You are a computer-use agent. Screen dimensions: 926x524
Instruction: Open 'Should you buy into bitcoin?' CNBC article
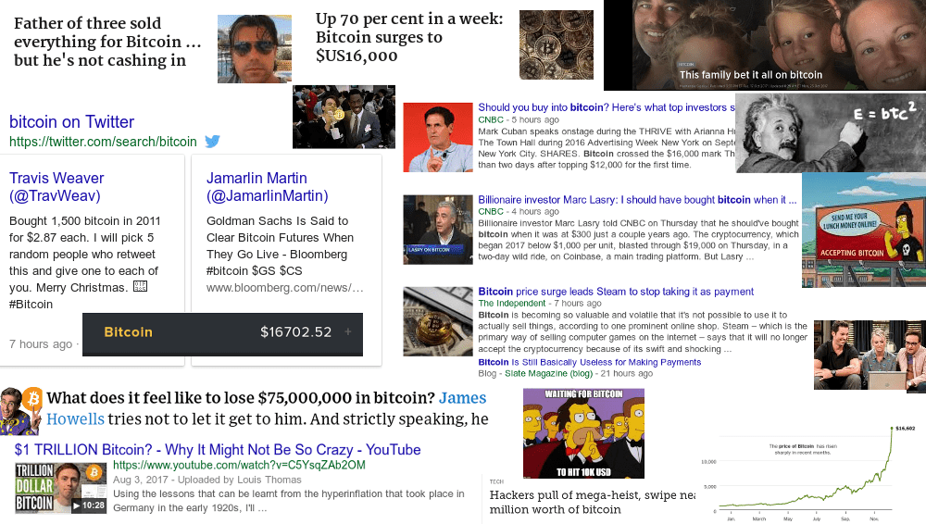607,107
